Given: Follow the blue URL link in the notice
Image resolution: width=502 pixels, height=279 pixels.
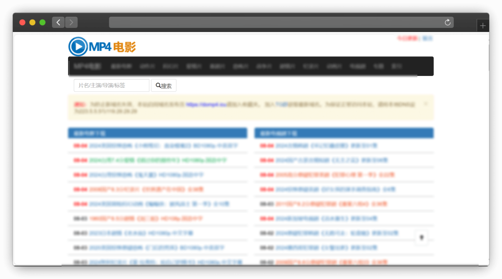Looking at the screenshot, I should pos(206,104).
